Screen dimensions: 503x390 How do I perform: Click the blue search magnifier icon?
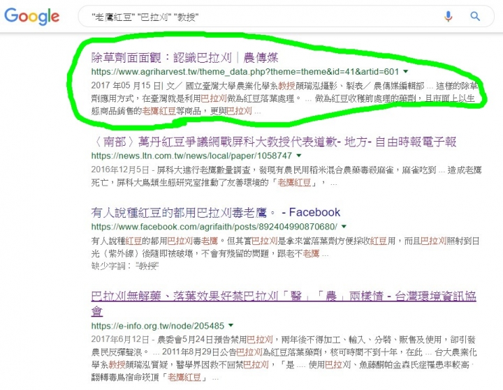[x=475, y=16]
